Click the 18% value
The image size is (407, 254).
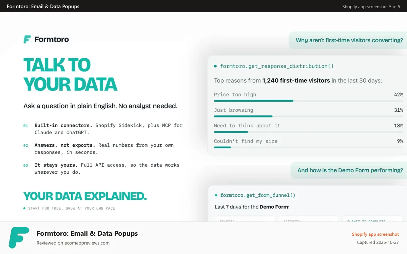point(399,126)
